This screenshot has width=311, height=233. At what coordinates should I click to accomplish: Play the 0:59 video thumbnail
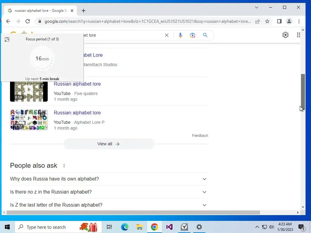(29, 92)
